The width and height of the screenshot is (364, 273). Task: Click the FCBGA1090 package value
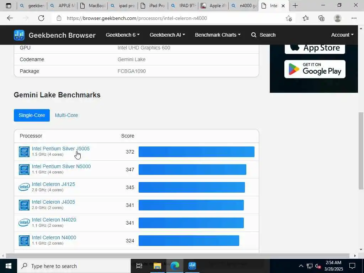coord(132,71)
